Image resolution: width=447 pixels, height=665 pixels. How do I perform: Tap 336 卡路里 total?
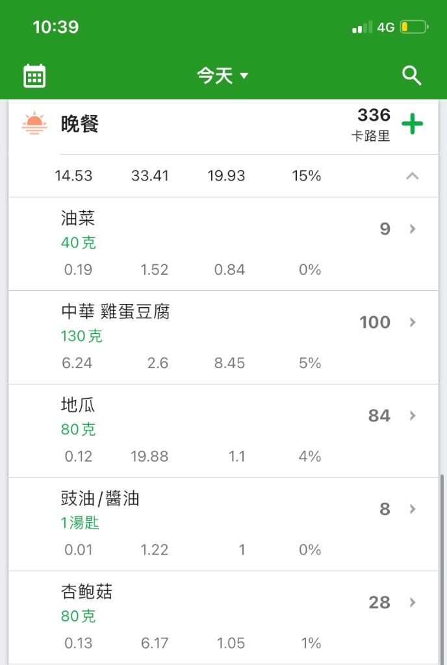371,124
